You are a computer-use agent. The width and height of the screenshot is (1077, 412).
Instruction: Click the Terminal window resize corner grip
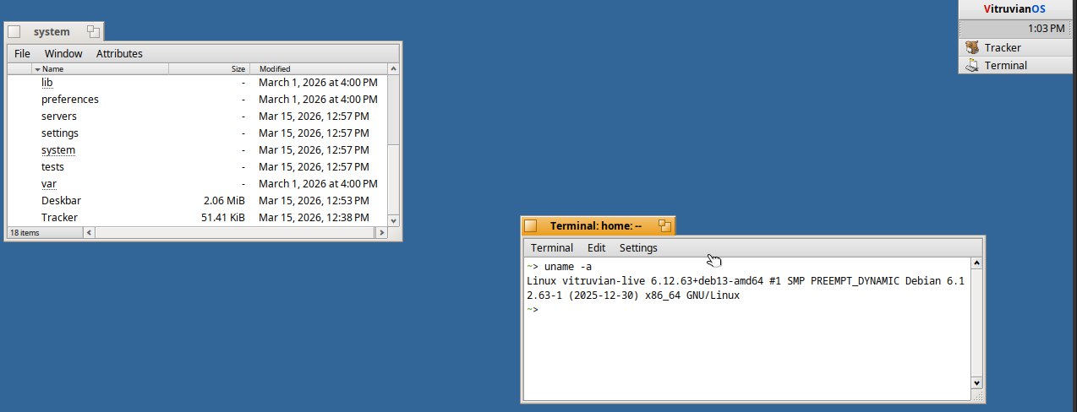[977, 395]
